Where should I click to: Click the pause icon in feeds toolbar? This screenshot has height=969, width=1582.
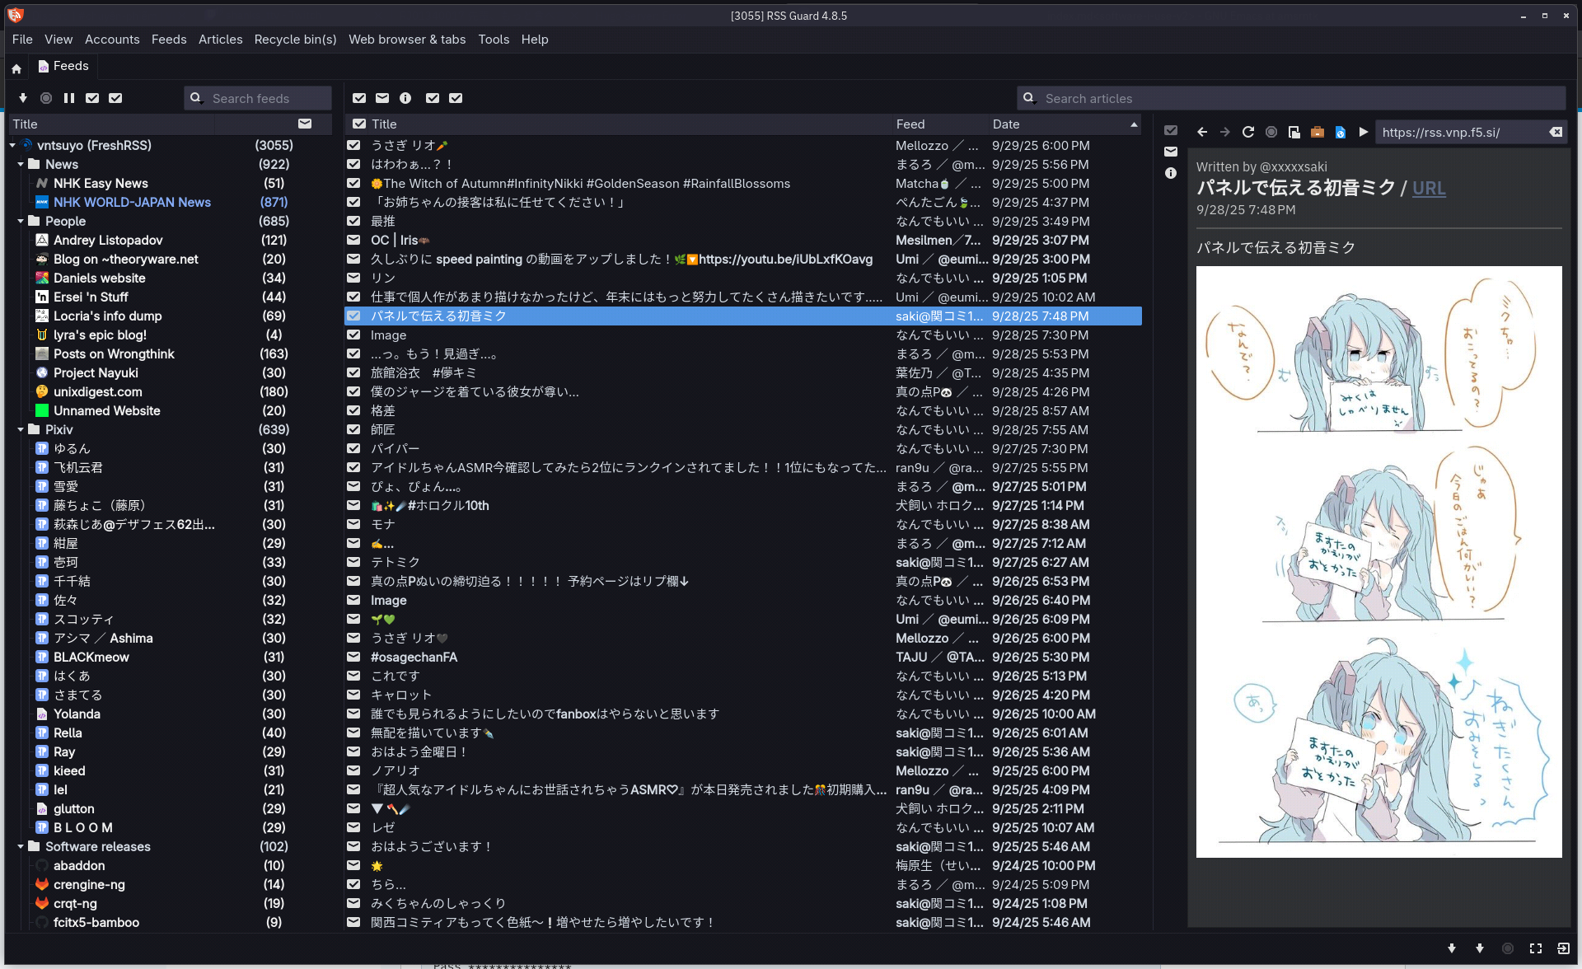pyautogui.click(x=69, y=98)
